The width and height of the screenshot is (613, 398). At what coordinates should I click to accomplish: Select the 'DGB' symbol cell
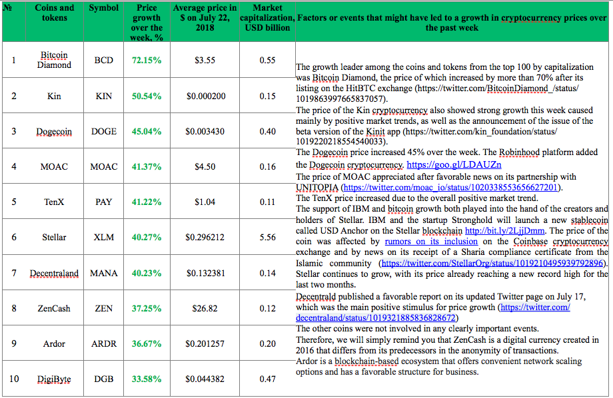click(x=103, y=379)
